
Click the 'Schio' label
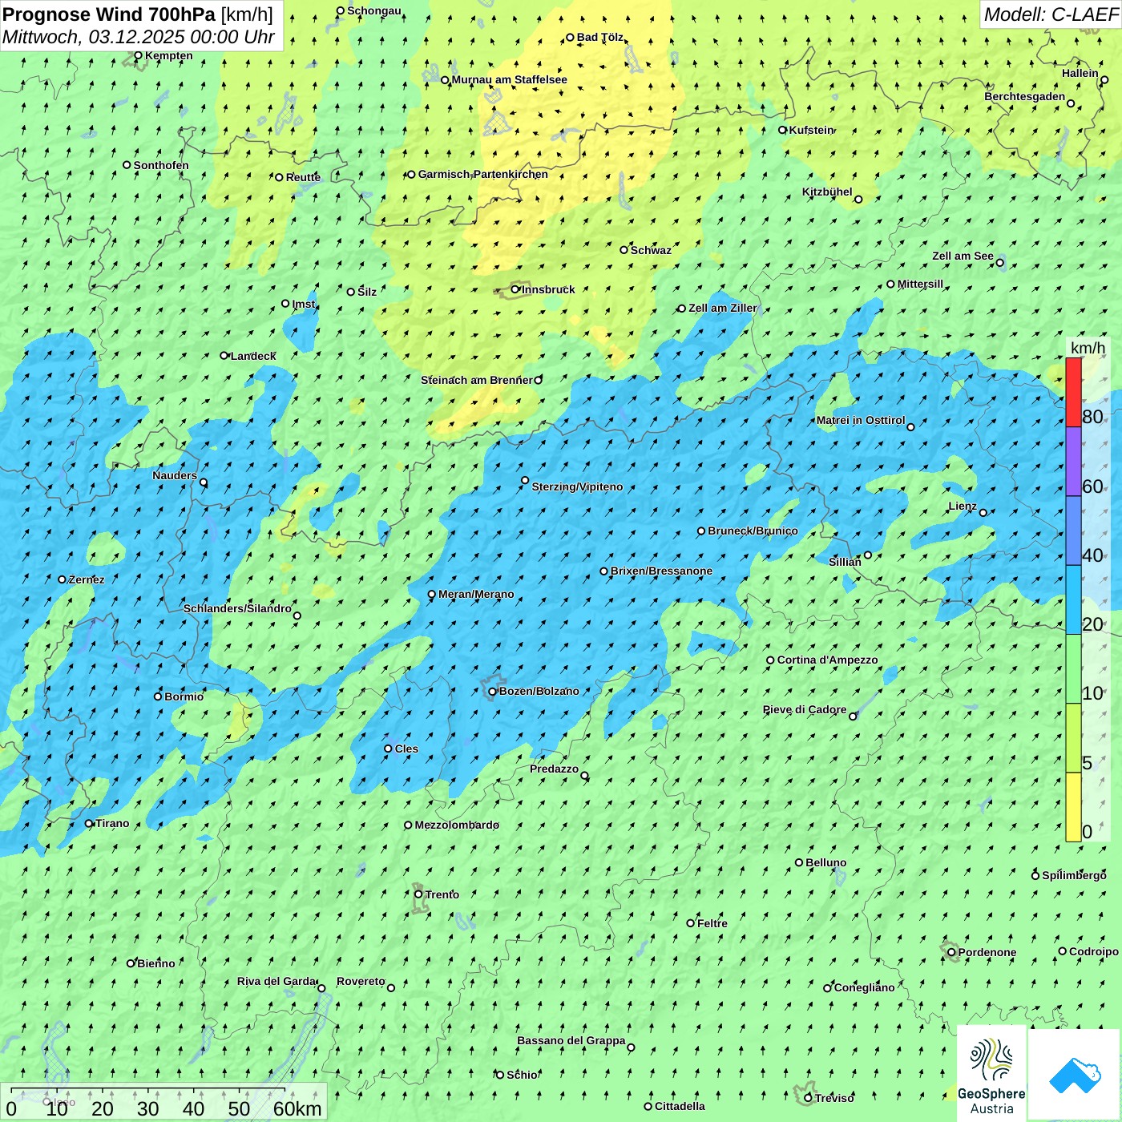522,1076
